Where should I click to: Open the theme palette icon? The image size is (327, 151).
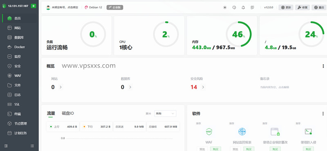click(x=234, y=7)
